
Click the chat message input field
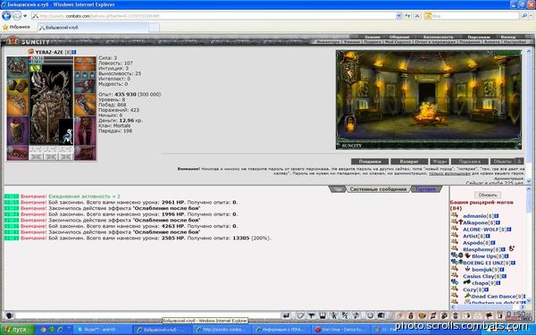(x=147, y=315)
